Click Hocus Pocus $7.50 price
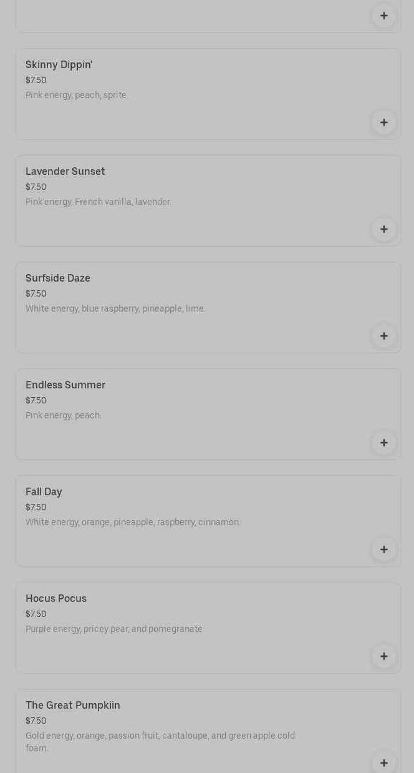 (36, 614)
